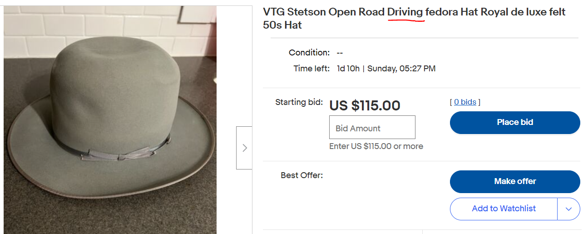Add this hat to Watchlist

[504, 209]
